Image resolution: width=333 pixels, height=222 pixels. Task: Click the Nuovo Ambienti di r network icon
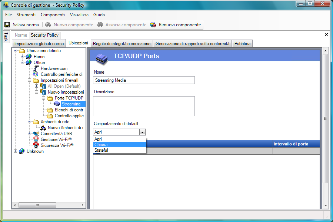coord(43,128)
